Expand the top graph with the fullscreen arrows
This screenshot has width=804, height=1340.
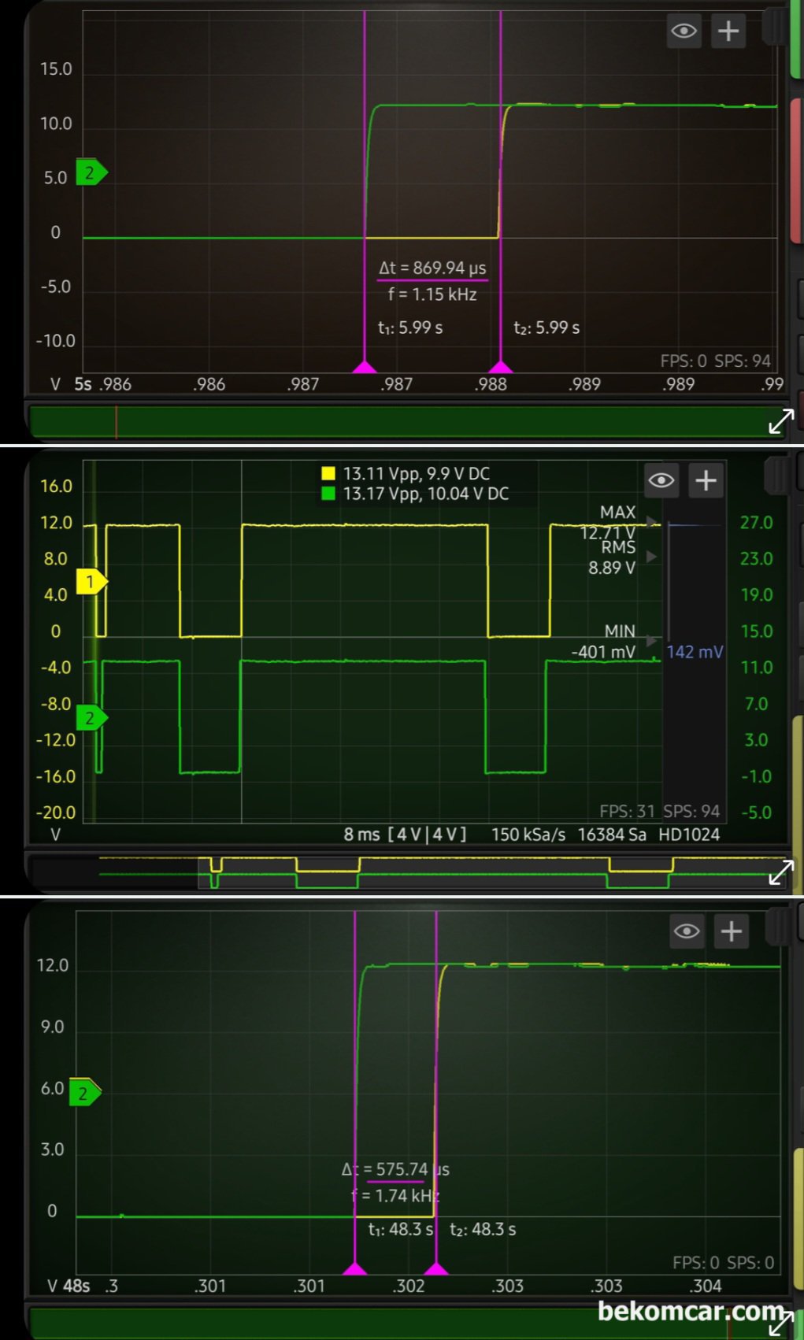[780, 422]
